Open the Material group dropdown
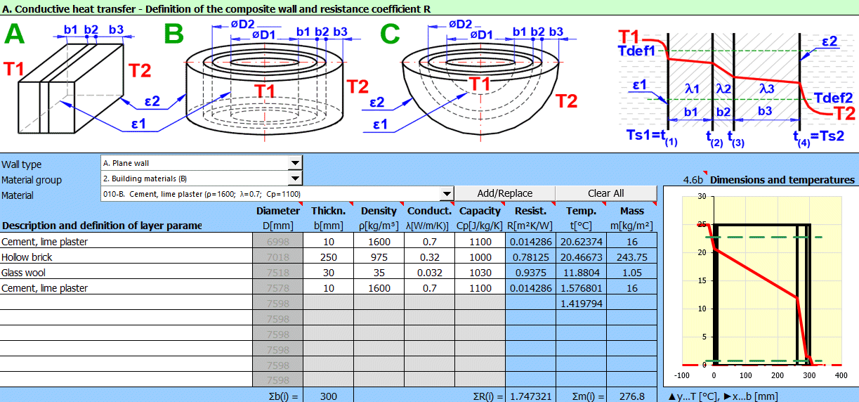The width and height of the screenshot is (859, 402). pos(295,179)
